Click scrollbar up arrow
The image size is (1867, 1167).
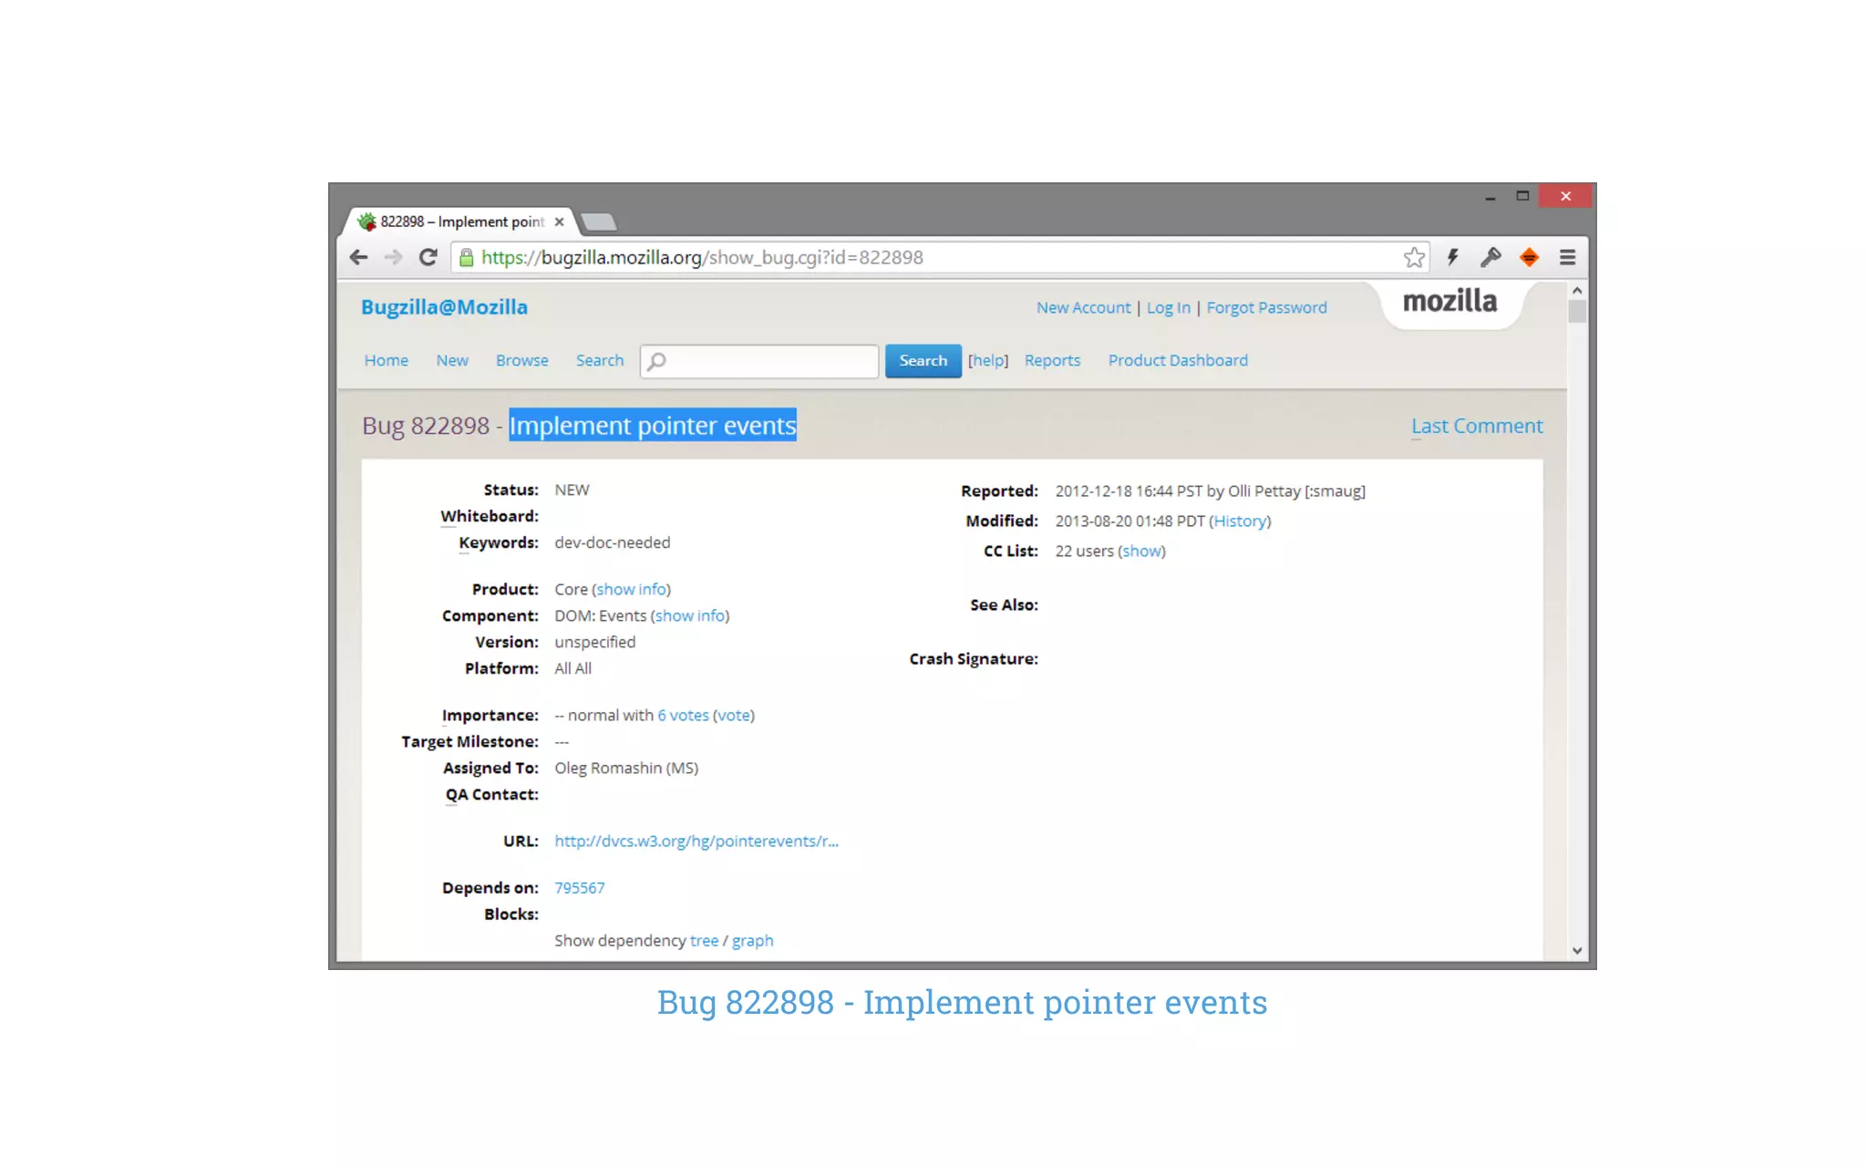click(1577, 291)
